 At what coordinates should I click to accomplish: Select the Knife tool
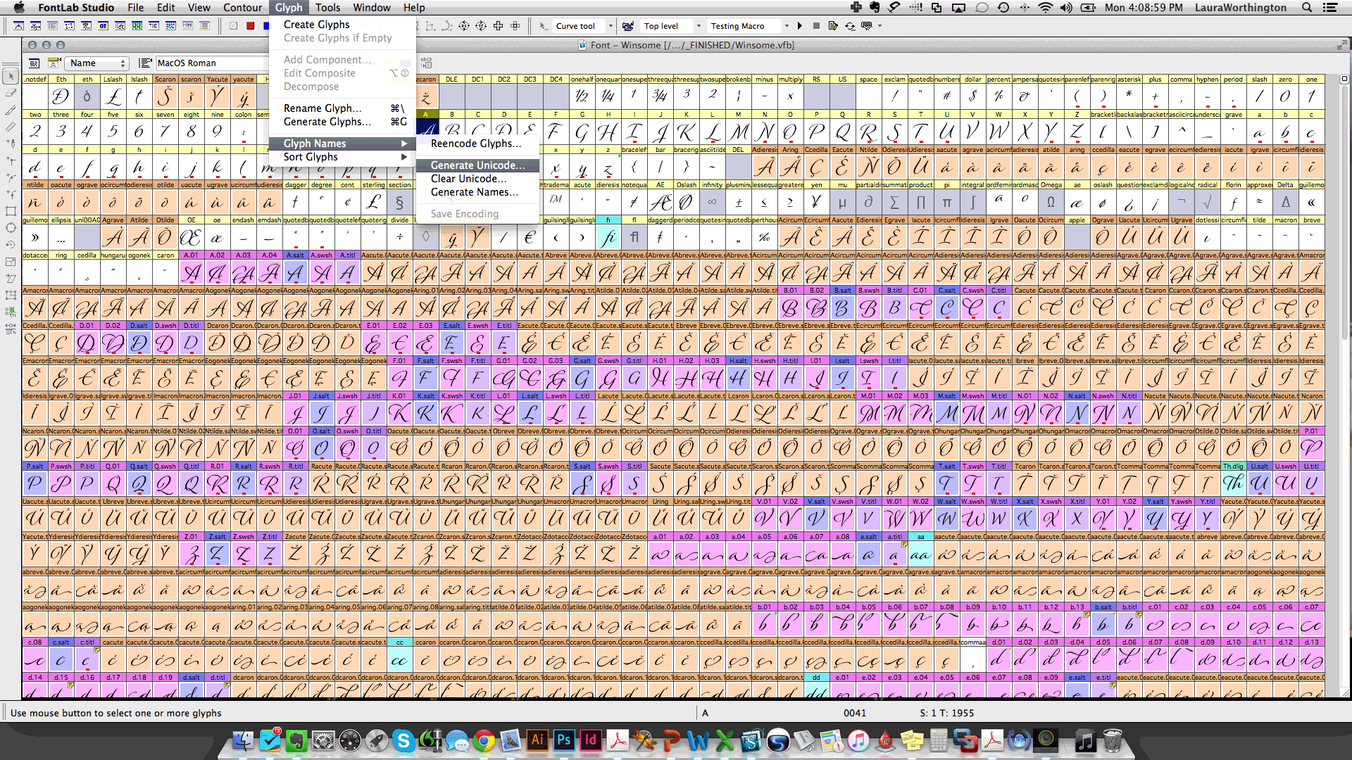click(x=11, y=110)
